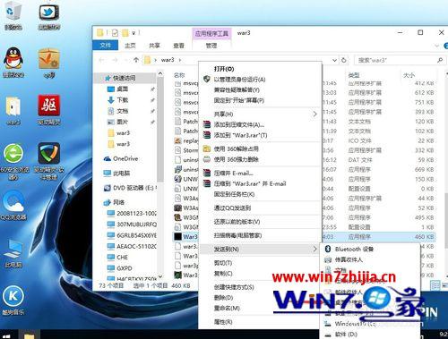Click the New Folder icon in title bar

click(125, 32)
